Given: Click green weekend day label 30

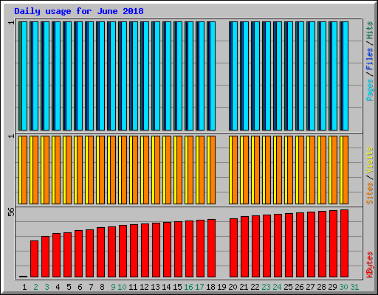Looking at the screenshot, I should (x=343, y=287).
